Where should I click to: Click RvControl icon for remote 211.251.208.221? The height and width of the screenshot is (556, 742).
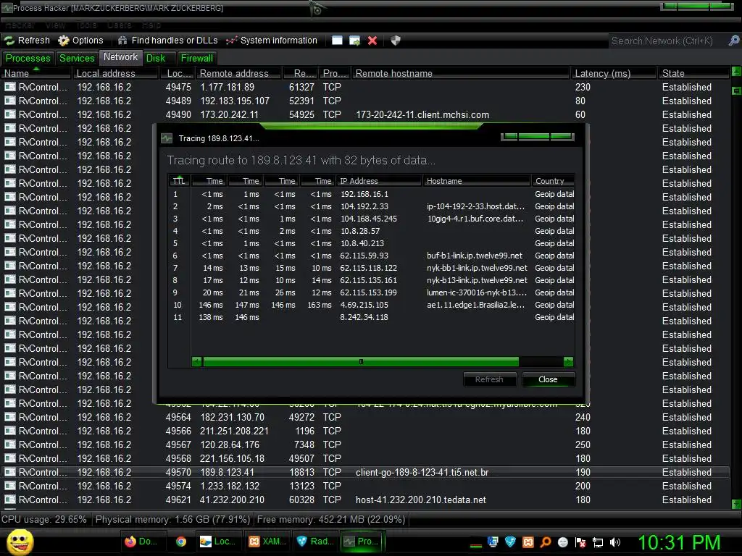point(10,431)
